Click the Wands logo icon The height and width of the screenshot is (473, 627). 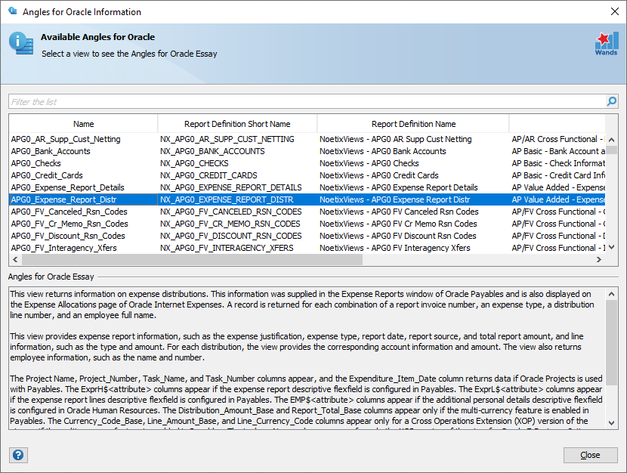click(606, 44)
